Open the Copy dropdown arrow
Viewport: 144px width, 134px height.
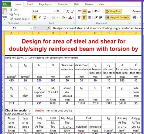tap(21, 14)
